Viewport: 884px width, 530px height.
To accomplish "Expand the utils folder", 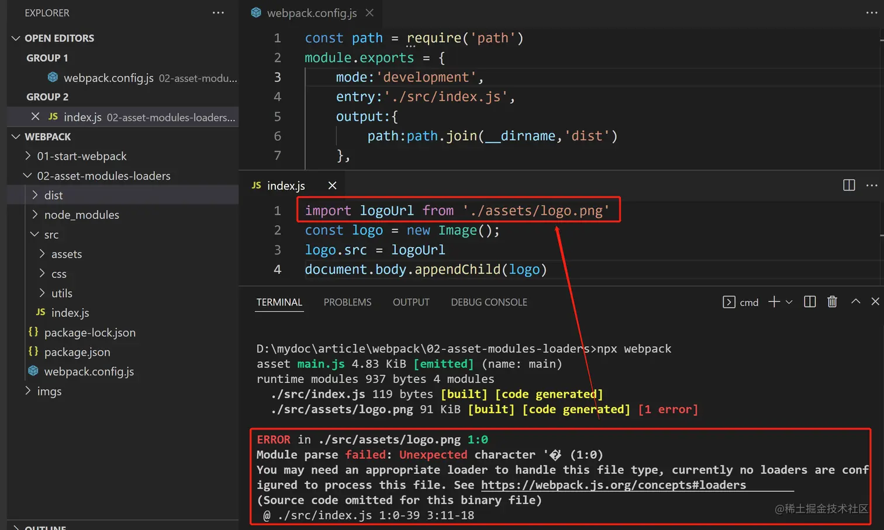I will click(42, 293).
